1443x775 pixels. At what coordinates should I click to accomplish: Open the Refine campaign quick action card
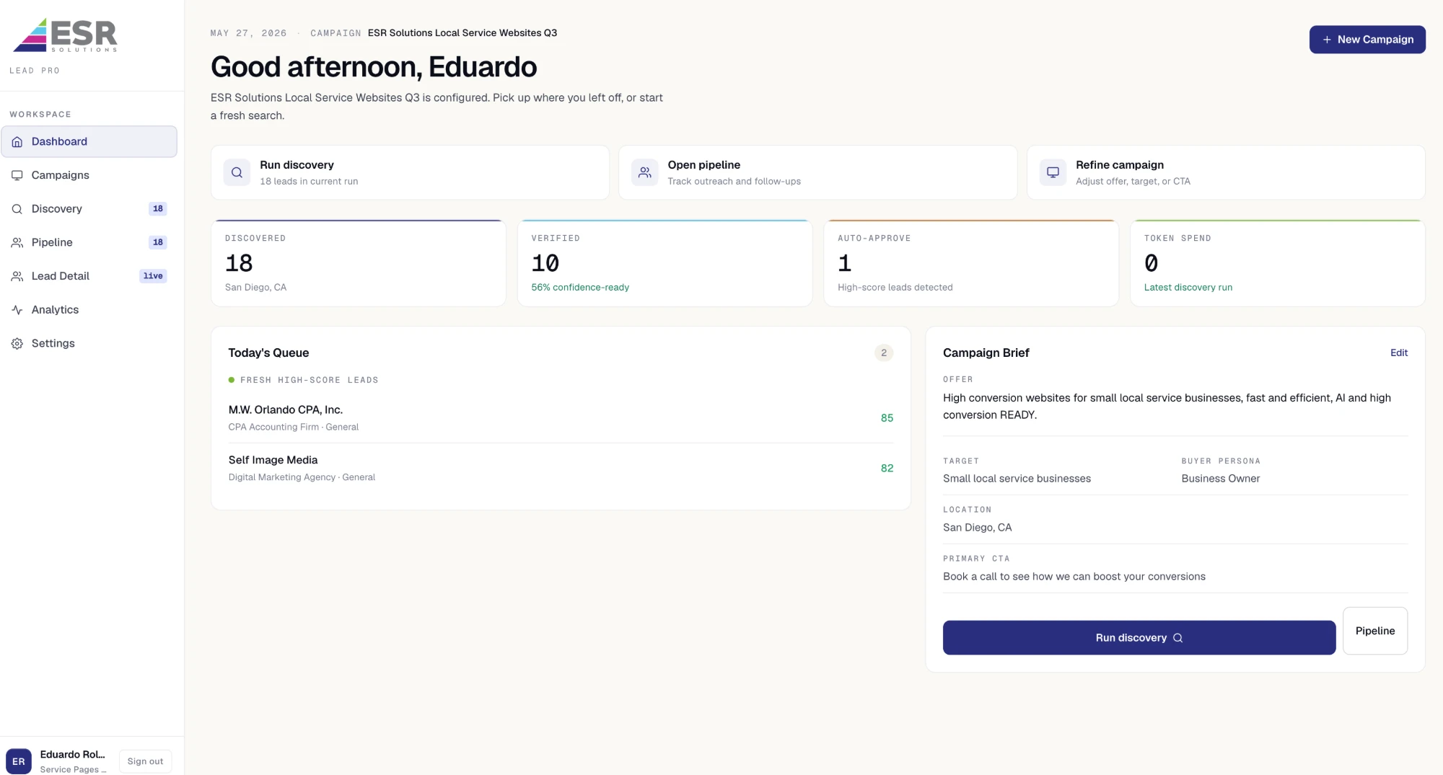[x=1226, y=172]
